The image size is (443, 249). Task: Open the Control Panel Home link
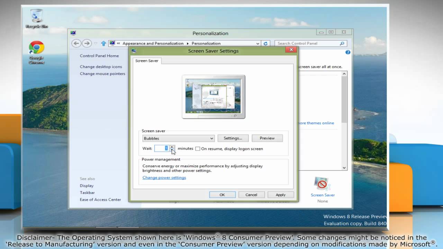click(x=99, y=56)
